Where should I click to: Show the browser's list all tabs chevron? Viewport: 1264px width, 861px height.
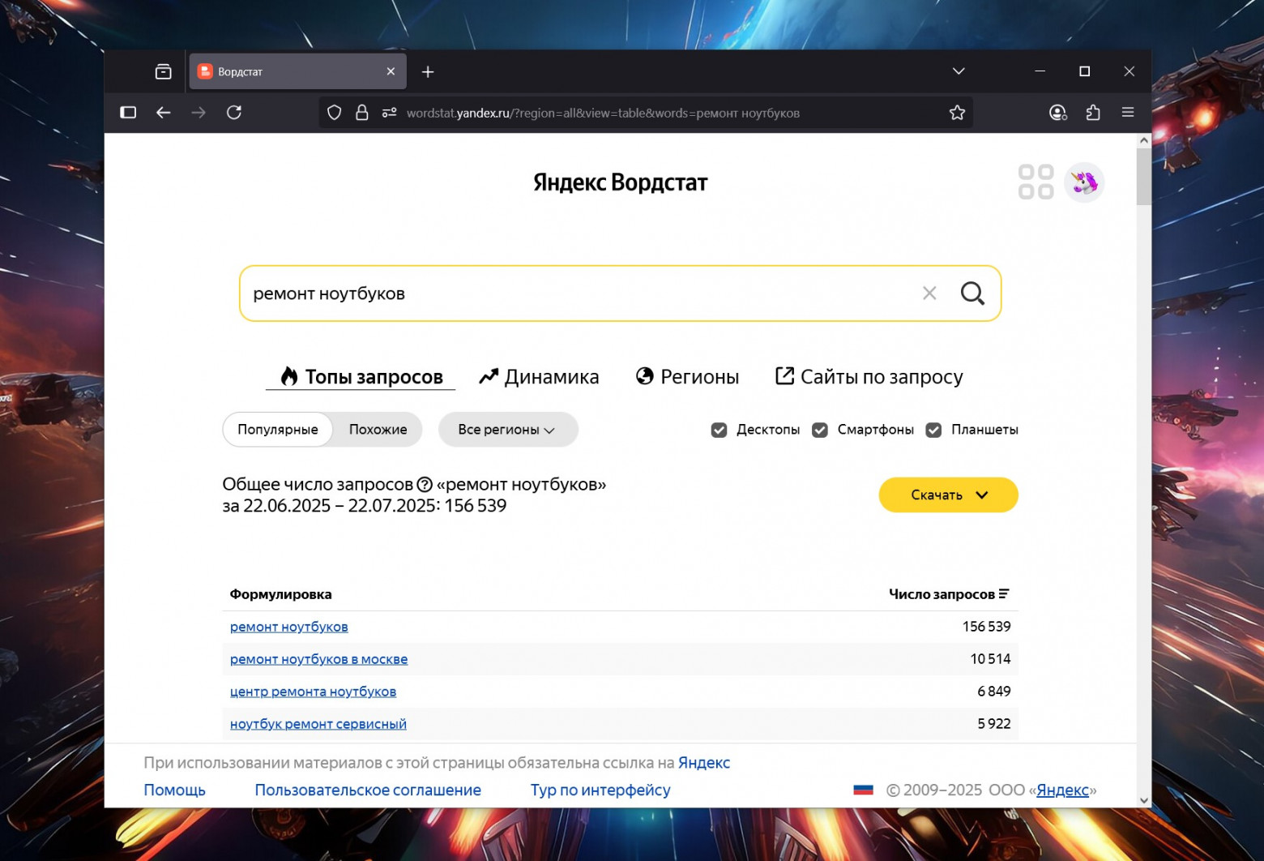pos(959,71)
